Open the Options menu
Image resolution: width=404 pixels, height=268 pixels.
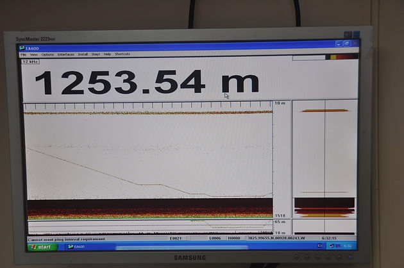click(47, 54)
